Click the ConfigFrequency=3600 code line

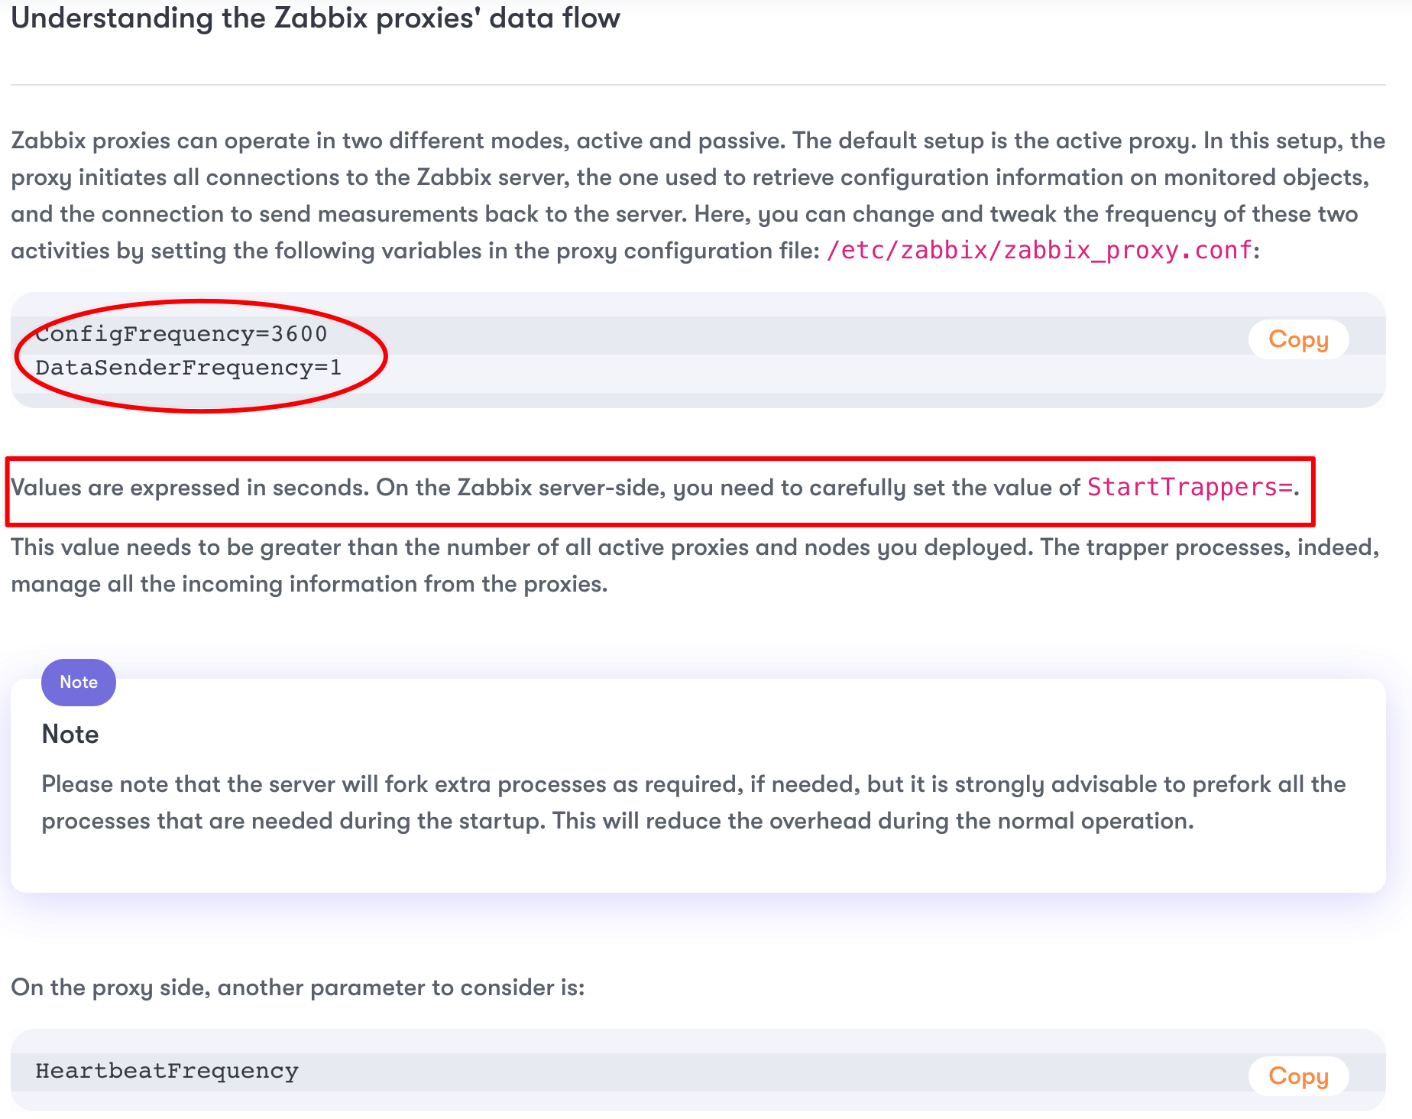pyautogui.click(x=182, y=334)
